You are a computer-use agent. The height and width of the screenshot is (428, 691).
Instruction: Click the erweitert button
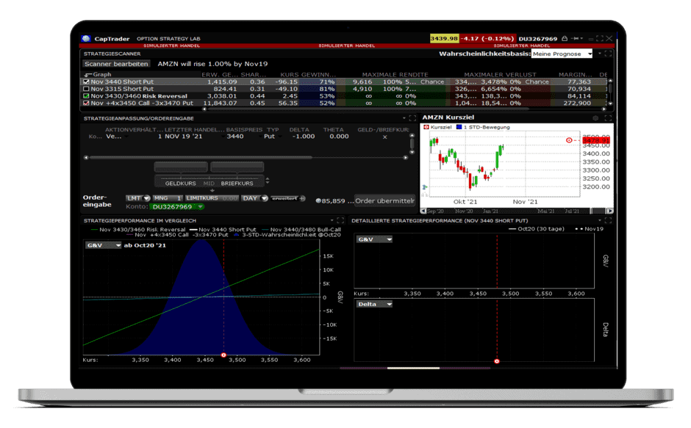(284, 198)
